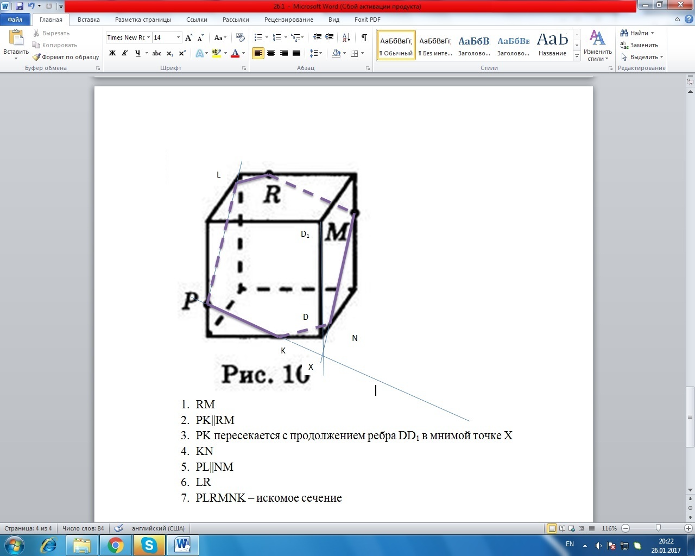Click the spell check icon in the status bar
Viewport: 695px width, 556px height.
tap(118, 528)
